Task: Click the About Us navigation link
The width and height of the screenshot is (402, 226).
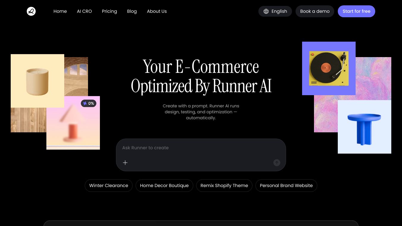Action: click(x=157, y=11)
